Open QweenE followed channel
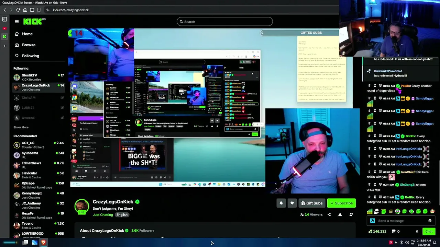The image size is (440, 247). [38, 118]
